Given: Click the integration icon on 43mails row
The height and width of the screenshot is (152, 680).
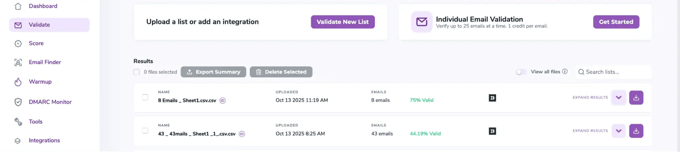Looking at the screenshot, I should 492,131.
